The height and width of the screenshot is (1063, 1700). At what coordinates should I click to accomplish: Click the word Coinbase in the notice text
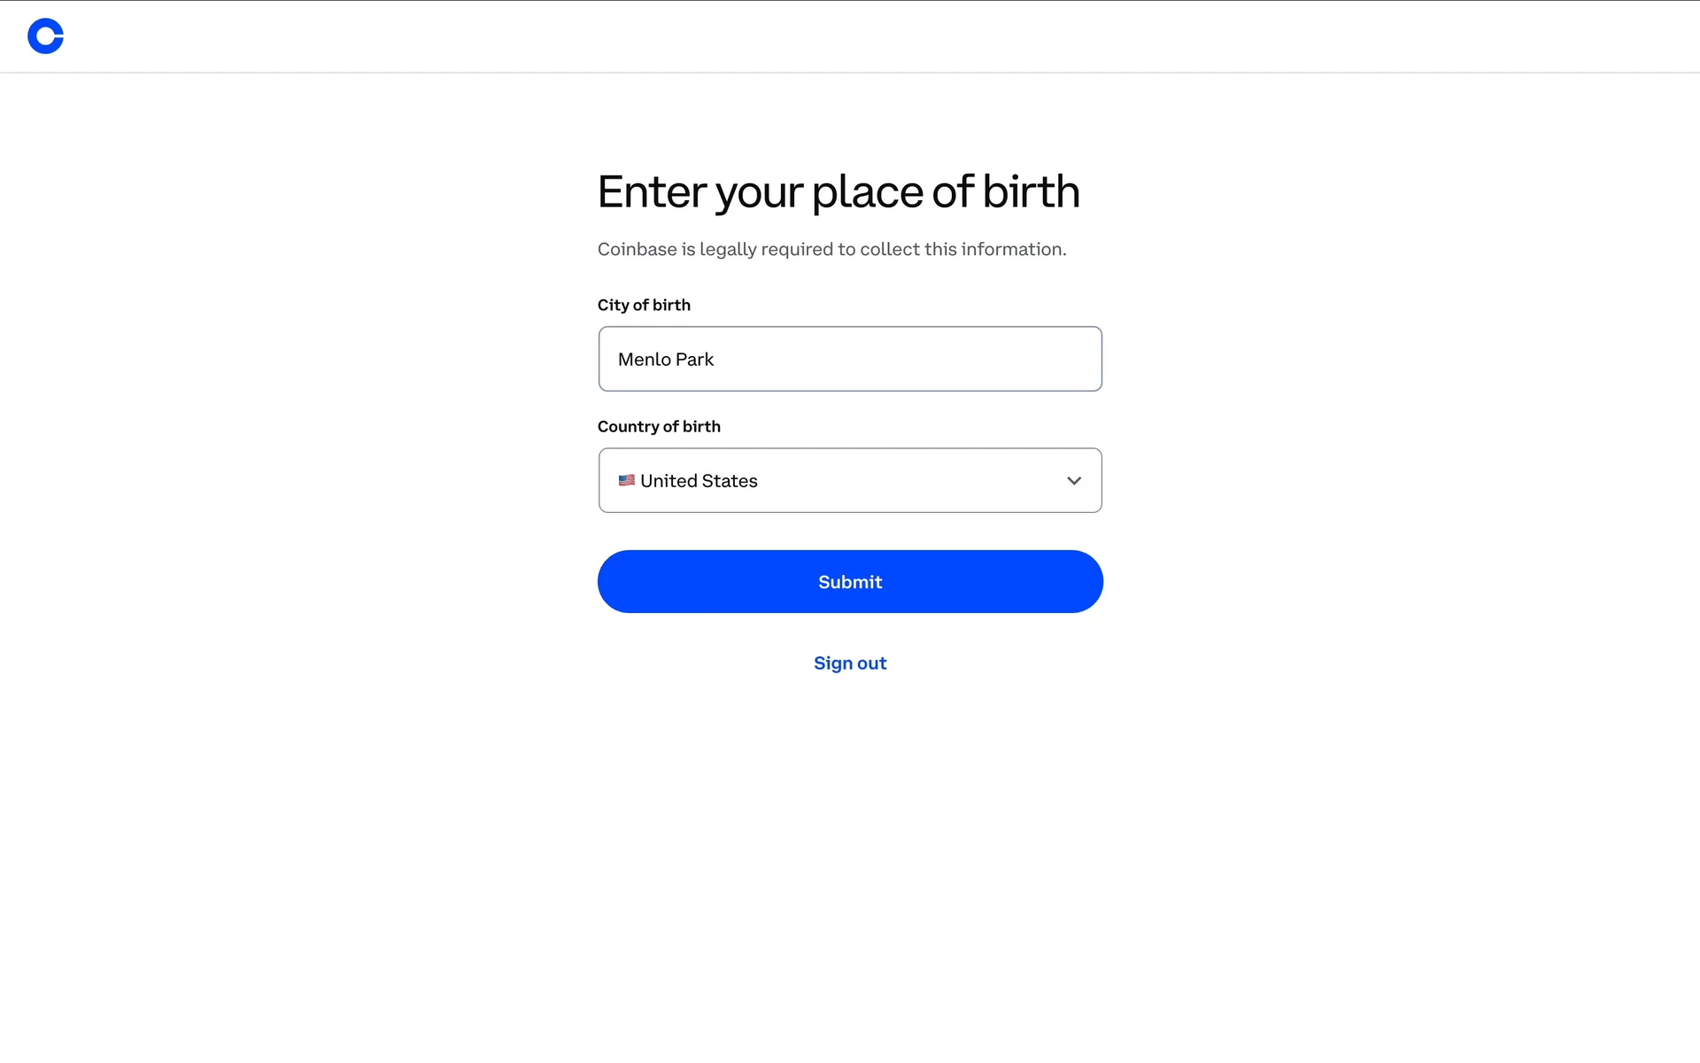tap(637, 249)
